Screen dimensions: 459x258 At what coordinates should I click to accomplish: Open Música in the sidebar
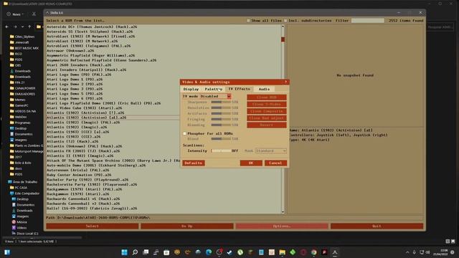[19, 222]
